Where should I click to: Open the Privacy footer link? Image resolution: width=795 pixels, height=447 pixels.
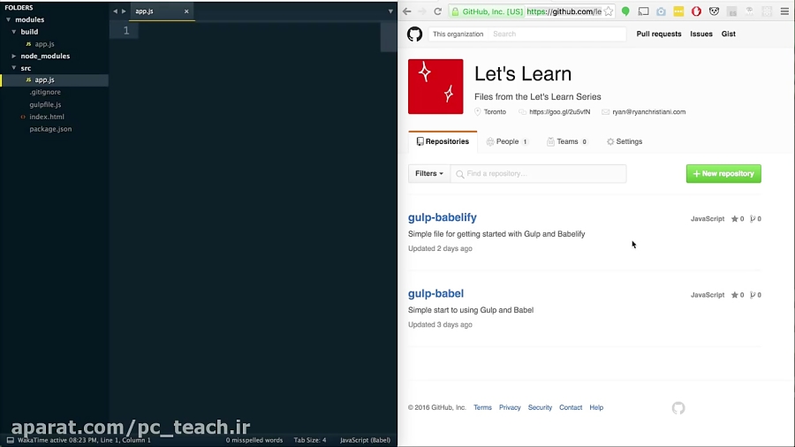(x=510, y=407)
